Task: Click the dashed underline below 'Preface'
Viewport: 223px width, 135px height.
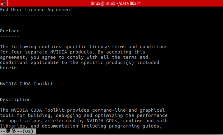Action: point(10,36)
